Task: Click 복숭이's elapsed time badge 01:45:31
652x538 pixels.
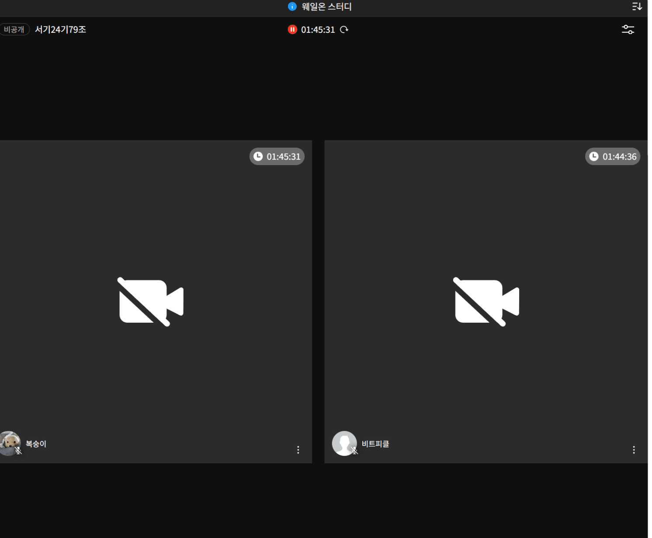Action: (x=277, y=156)
